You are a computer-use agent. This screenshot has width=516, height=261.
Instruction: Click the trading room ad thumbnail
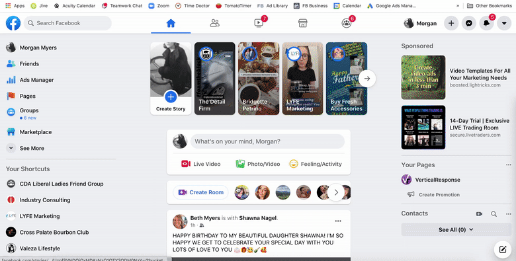point(423,128)
